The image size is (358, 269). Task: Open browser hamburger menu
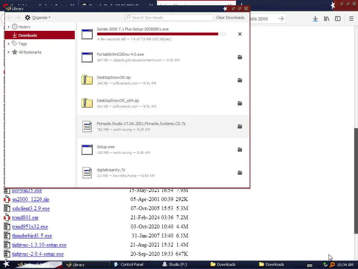pos(351,19)
